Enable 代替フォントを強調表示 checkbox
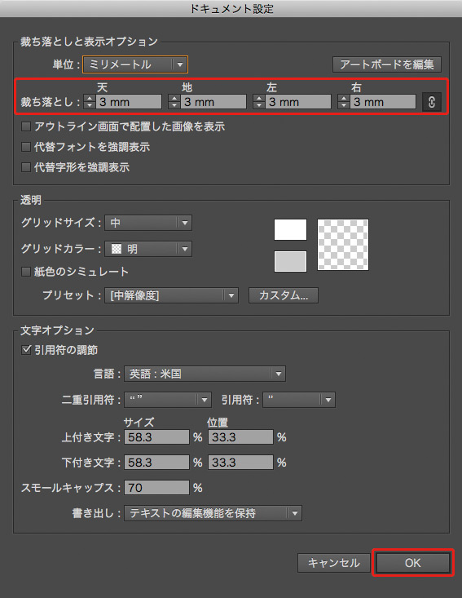 26,147
